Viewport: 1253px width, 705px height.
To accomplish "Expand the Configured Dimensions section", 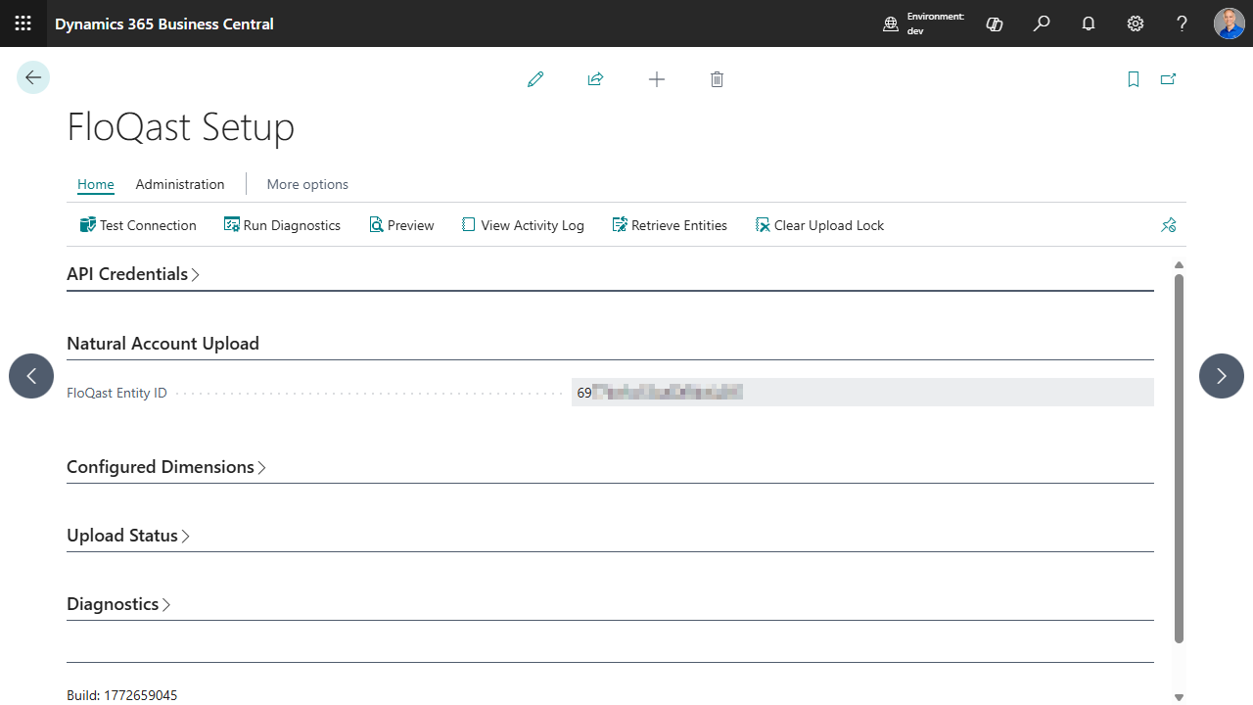I will point(166,467).
